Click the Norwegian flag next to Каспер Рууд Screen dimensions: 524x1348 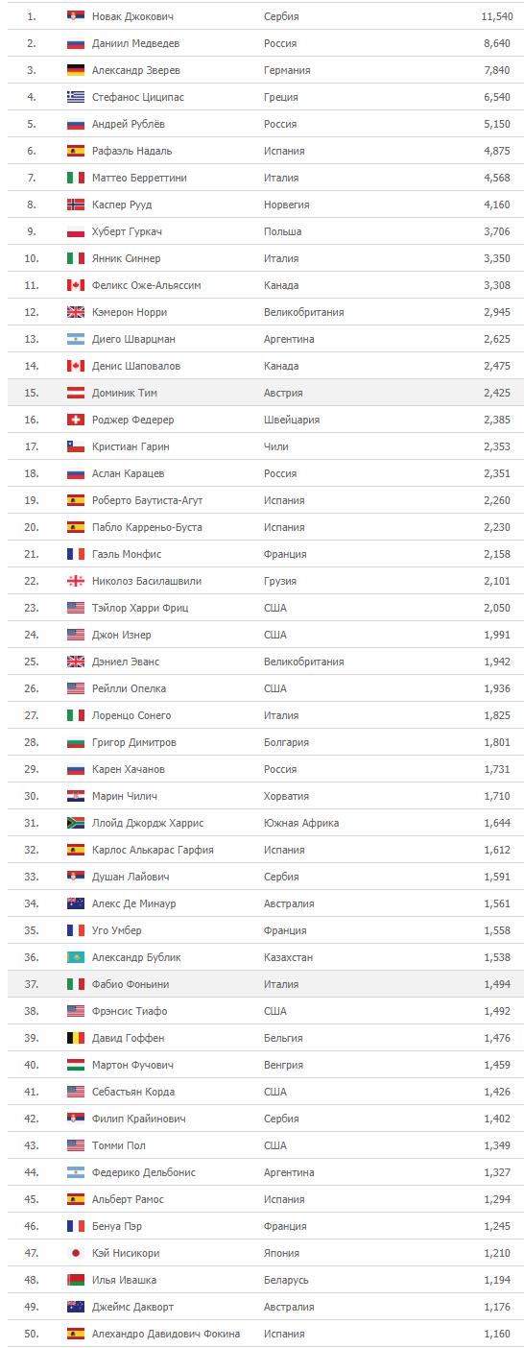click(76, 205)
